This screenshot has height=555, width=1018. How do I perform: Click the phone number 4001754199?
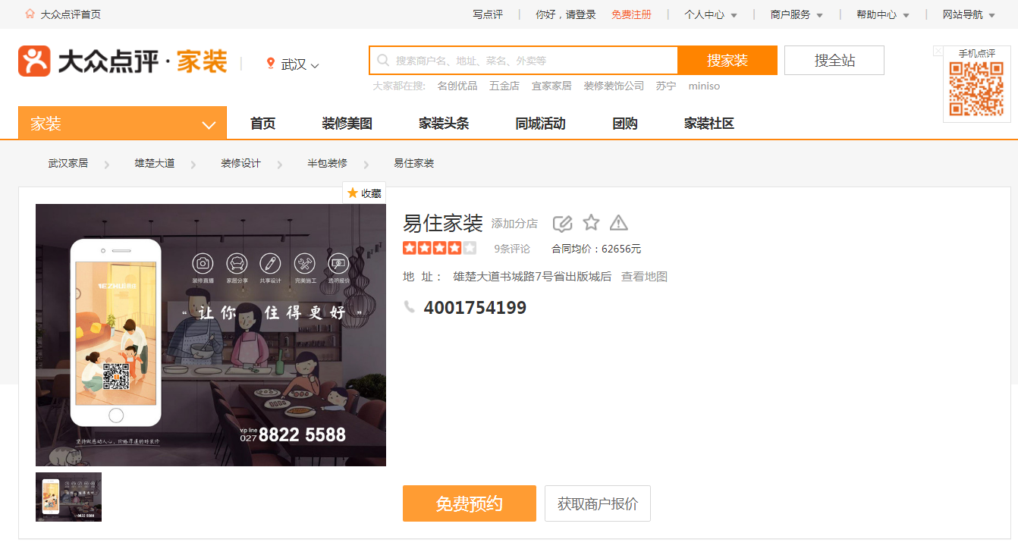coord(475,308)
